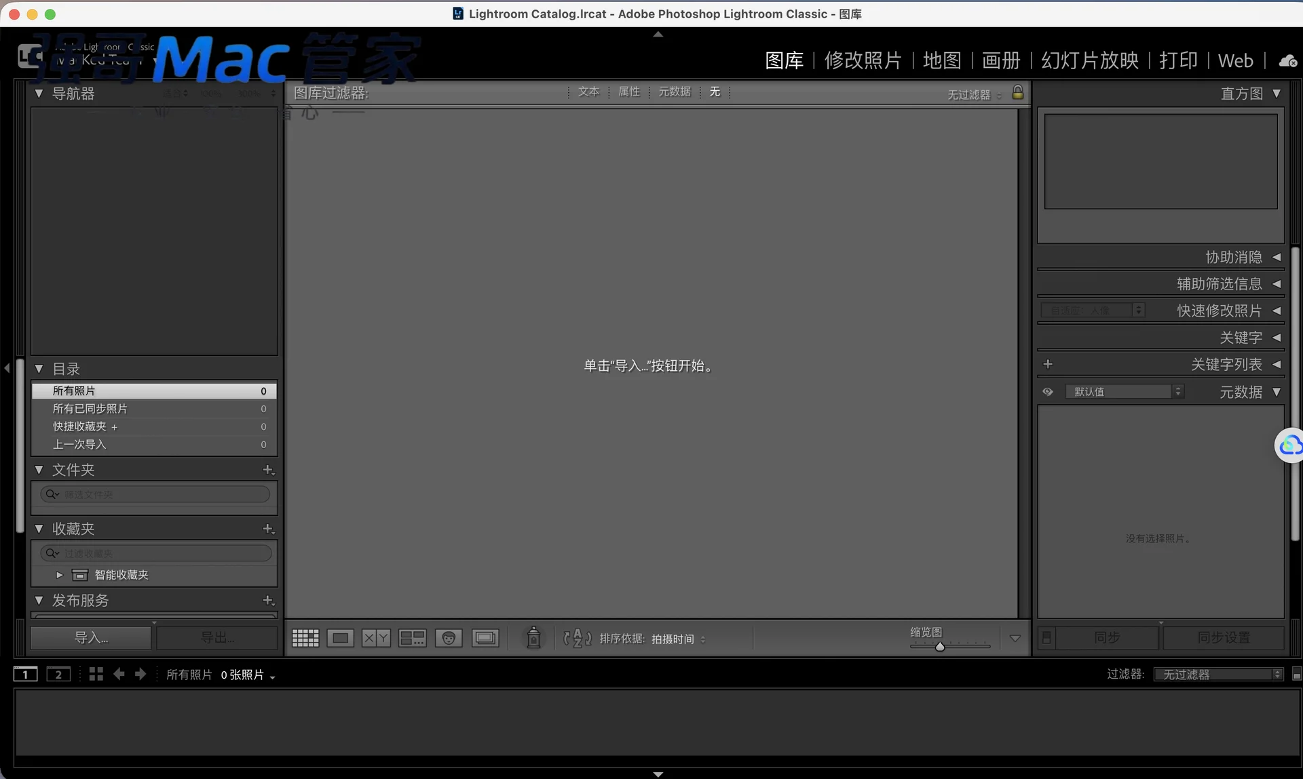Open Compare view (X|Y) icon

click(x=376, y=638)
